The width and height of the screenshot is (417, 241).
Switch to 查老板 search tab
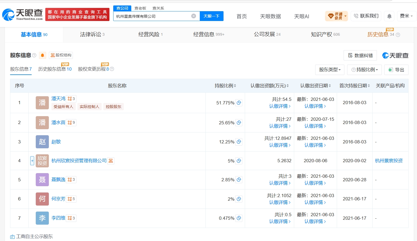pos(140,8)
